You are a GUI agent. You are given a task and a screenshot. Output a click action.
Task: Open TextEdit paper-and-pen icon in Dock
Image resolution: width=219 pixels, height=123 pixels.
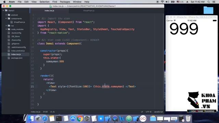[94, 119]
